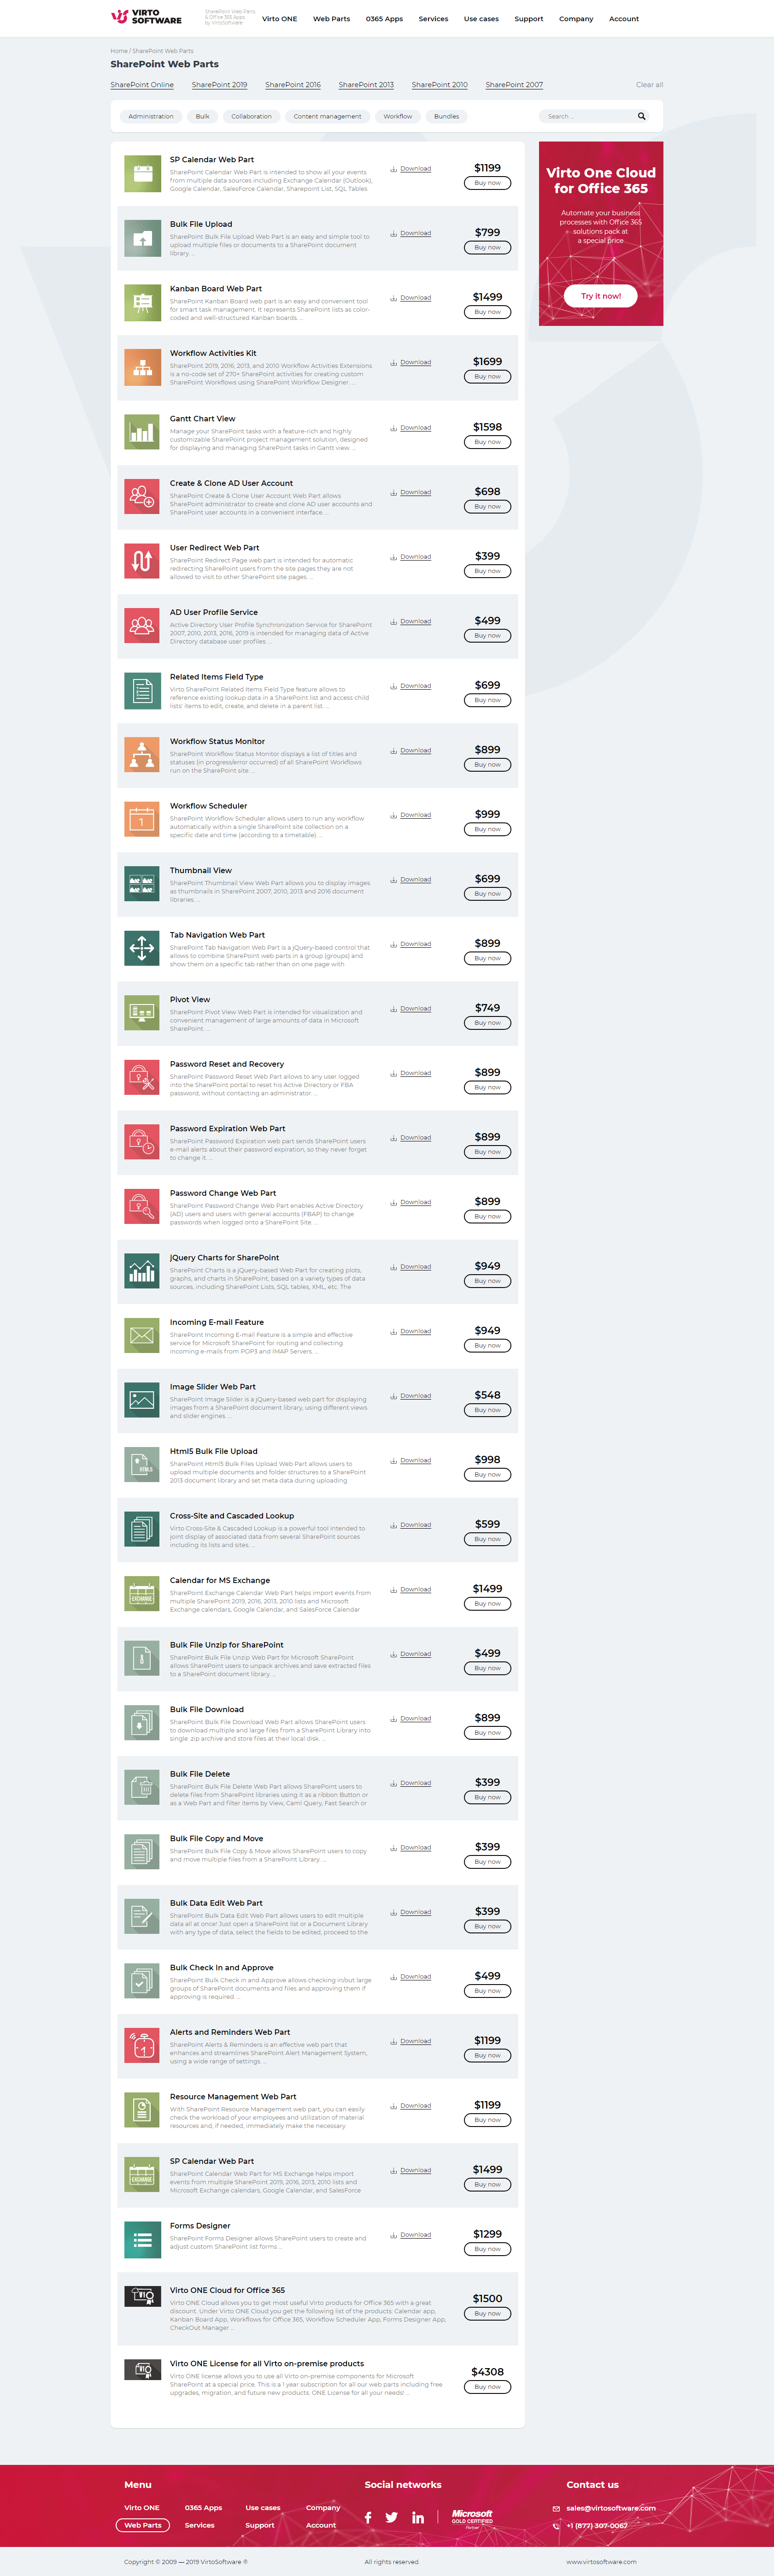Filter by Bundles category
This screenshot has width=774, height=2576.
(447, 116)
